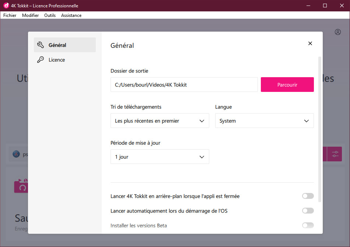
Task: Open the Modifier menu
Action: [x=30, y=15]
